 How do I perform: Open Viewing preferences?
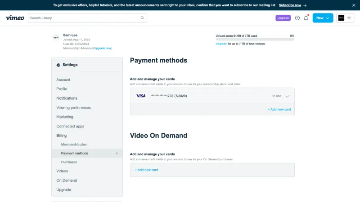point(73,107)
